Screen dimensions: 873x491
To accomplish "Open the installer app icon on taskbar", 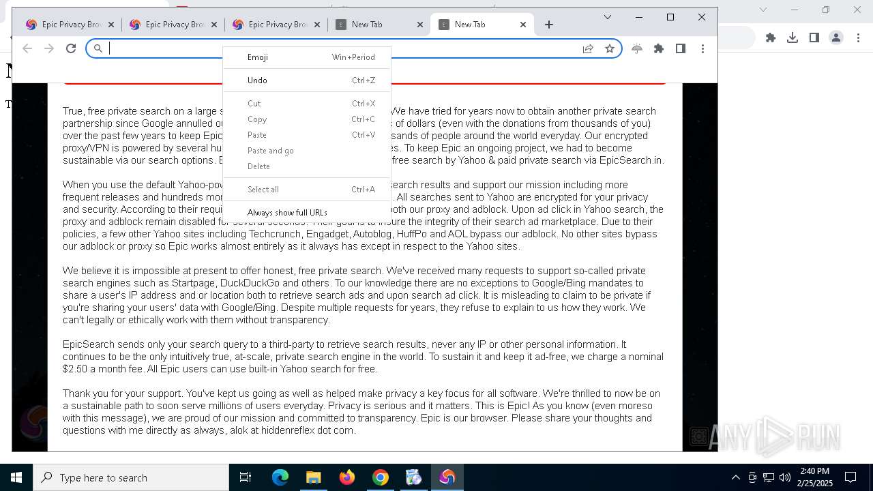I will pyautogui.click(x=414, y=477).
